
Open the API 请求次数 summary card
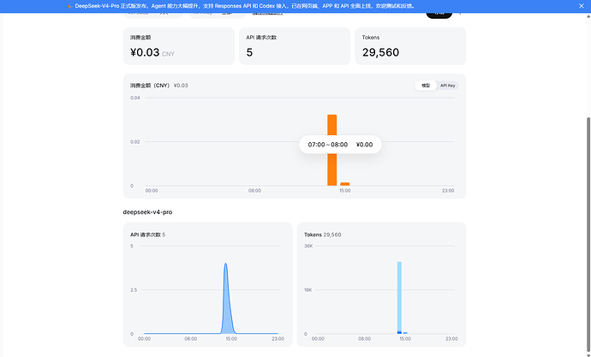click(x=295, y=46)
